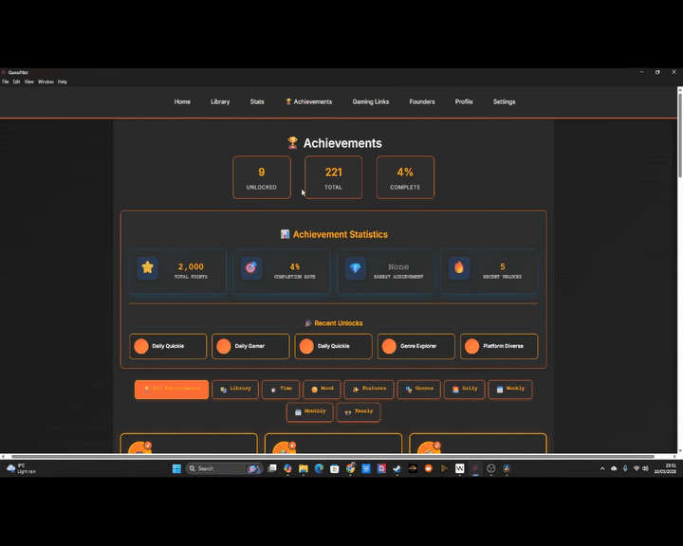The image size is (683, 546).
Task: Click the target icon beside Completion Rate
Action: pyautogui.click(x=250, y=268)
